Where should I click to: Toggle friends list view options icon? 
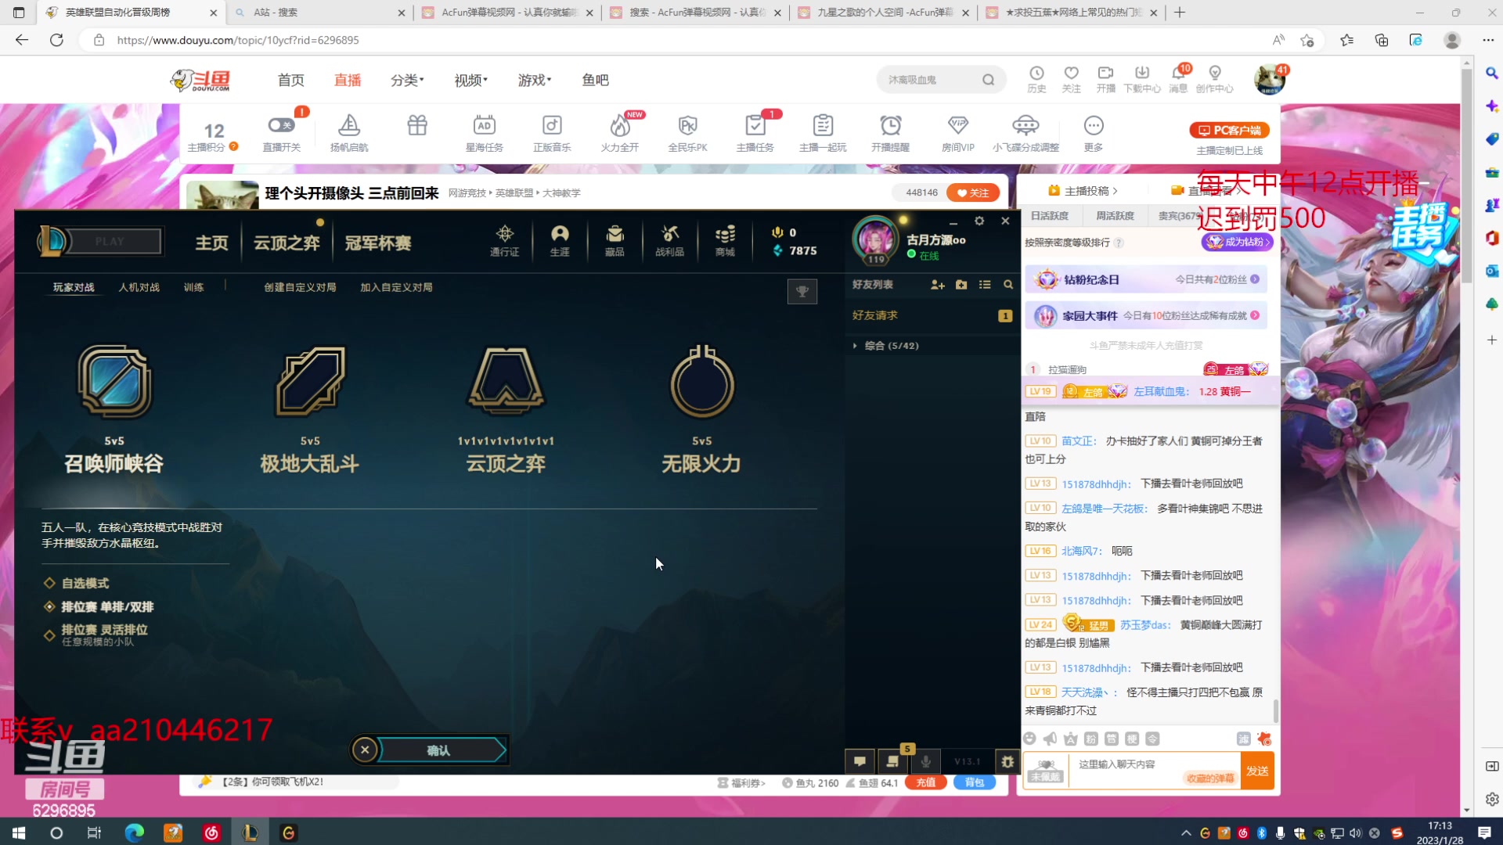[x=985, y=285]
